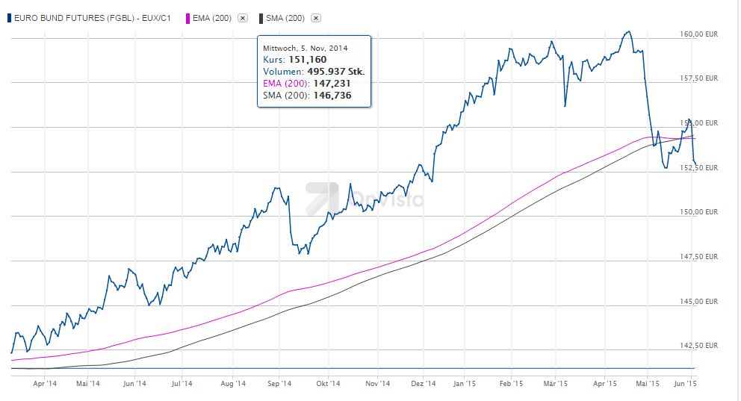Screen dimensions: 741x401
Task: Click the magenta EMA legend color swatch
Action: click(x=187, y=17)
